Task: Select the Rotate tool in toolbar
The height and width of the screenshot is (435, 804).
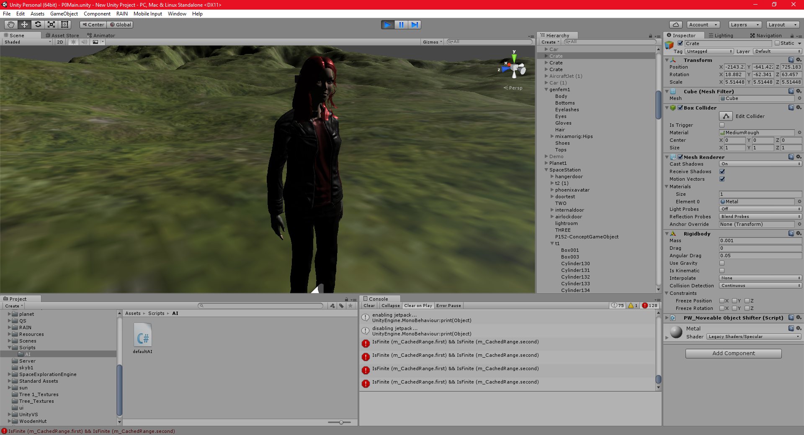Action: [x=38, y=25]
